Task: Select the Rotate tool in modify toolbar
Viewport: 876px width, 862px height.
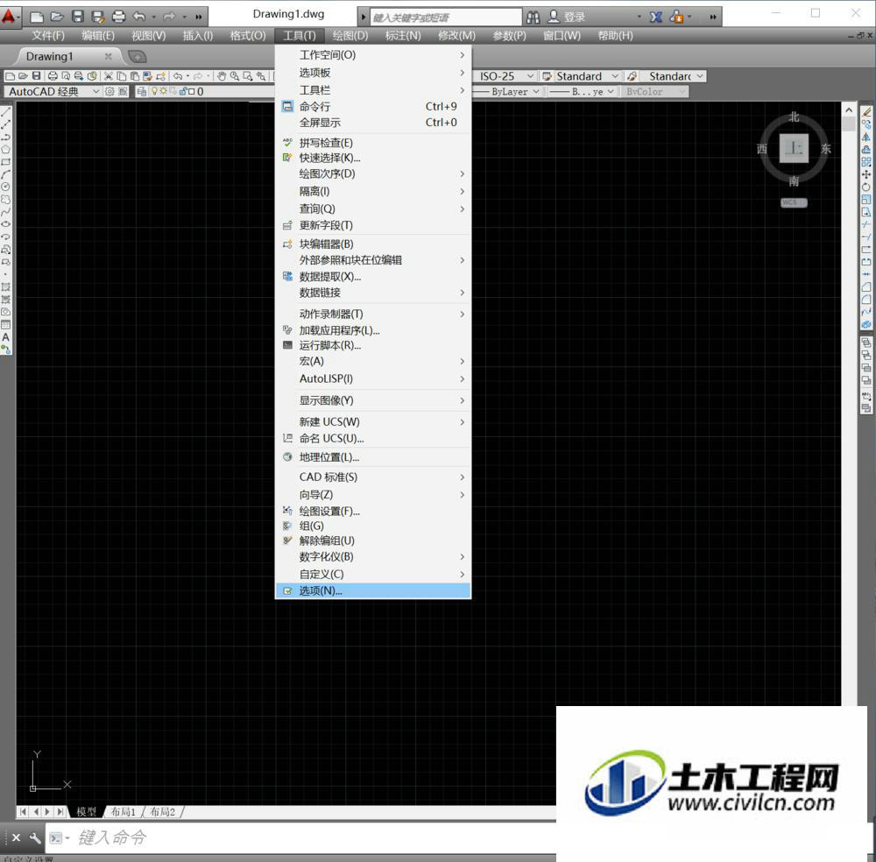Action: click(866, 187)
